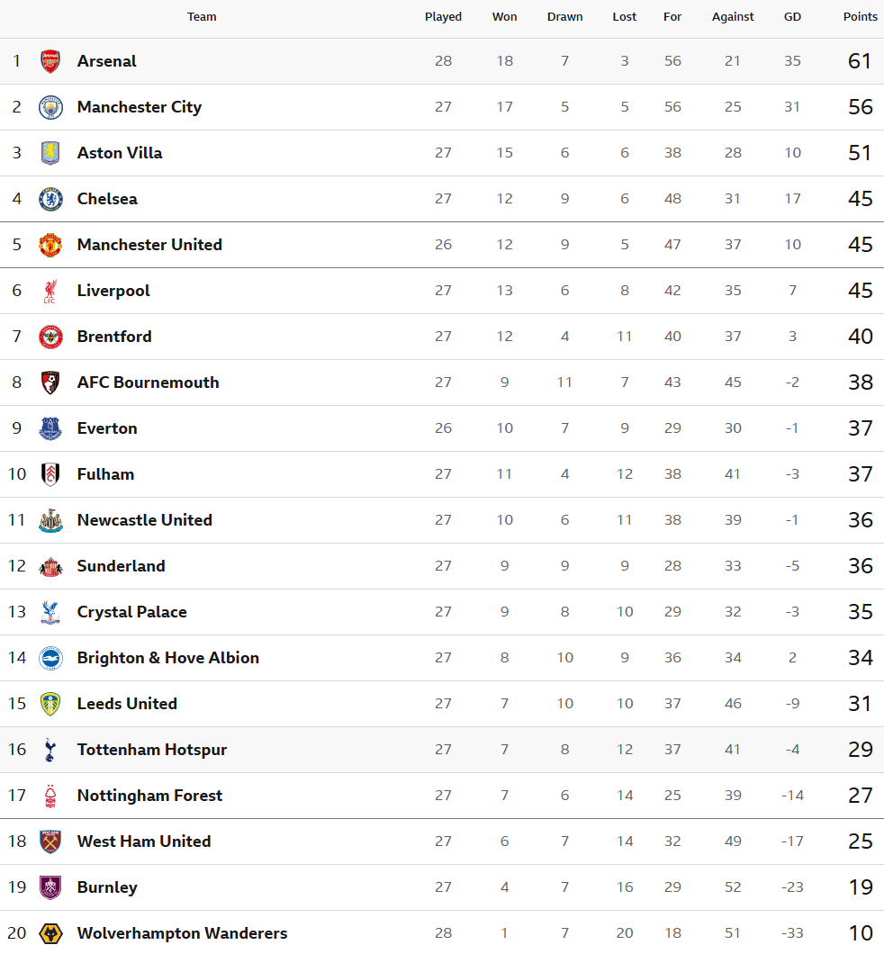Click the Wolverhampton Wanderers wolf badge
The height and width of the screenshot is (954, 884).
pyautogui.click(x=50, y=933)
